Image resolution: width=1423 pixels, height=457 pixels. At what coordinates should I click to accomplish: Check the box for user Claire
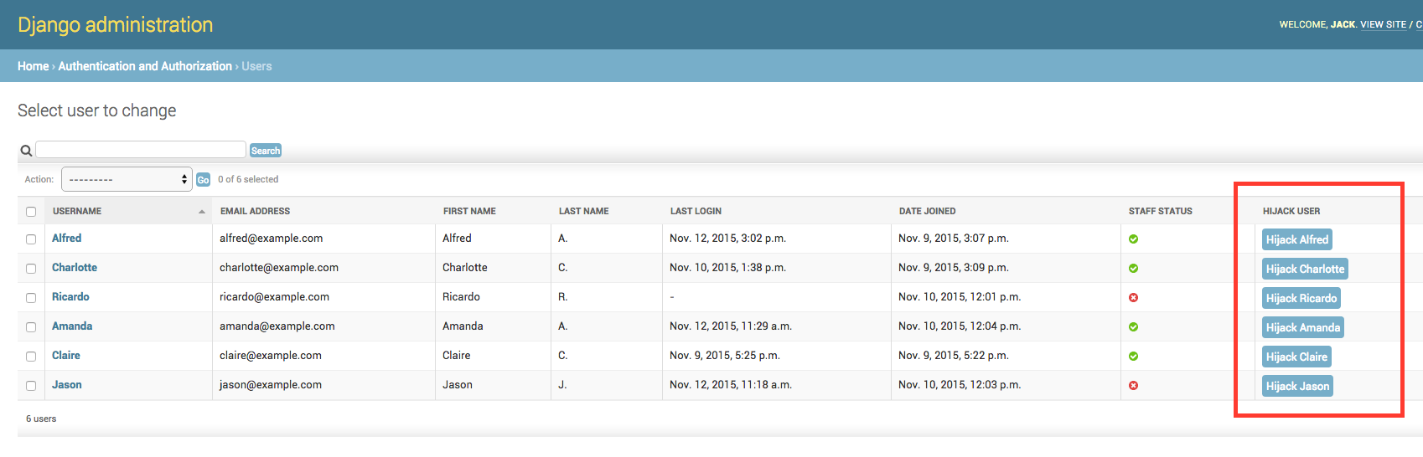pyautogui.click(x=31, y=357)
